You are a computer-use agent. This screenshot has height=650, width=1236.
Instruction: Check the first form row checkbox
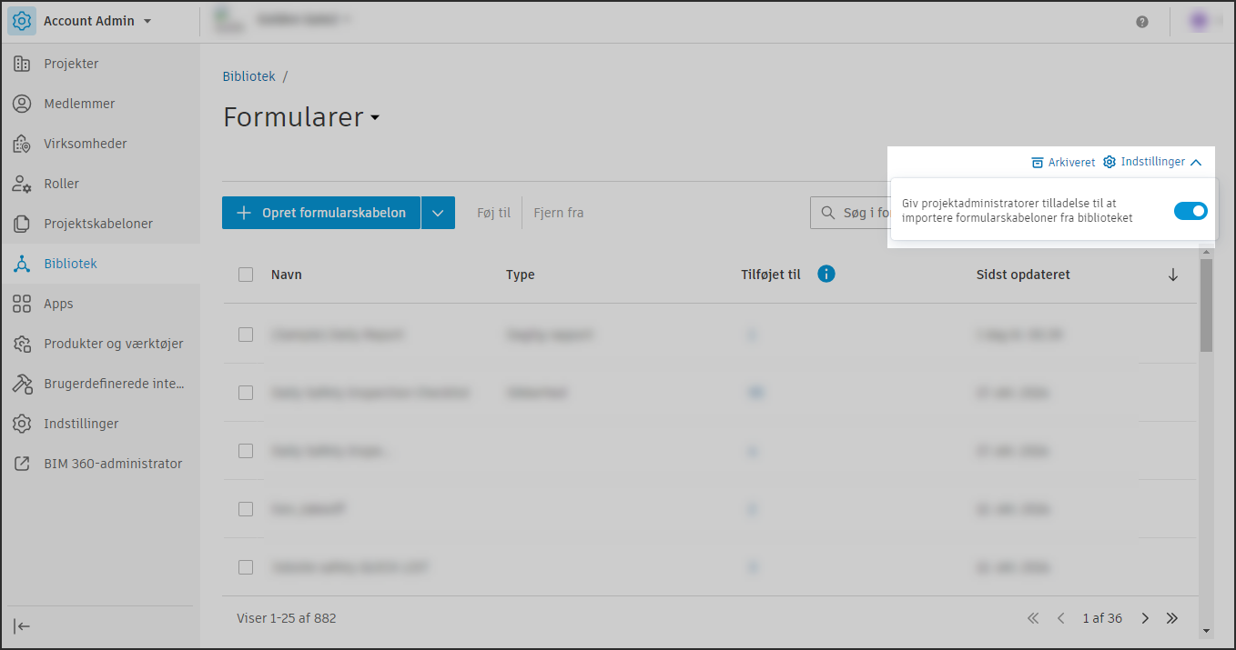246,335
